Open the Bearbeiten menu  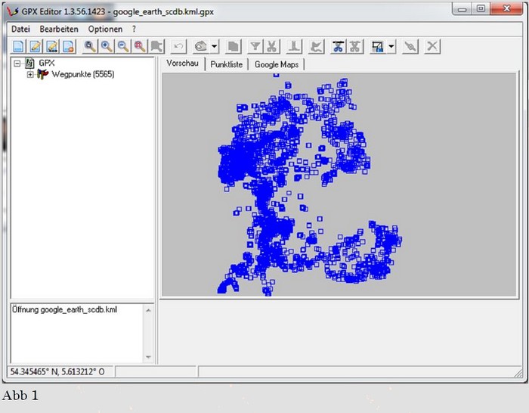(x=59, y=29)
